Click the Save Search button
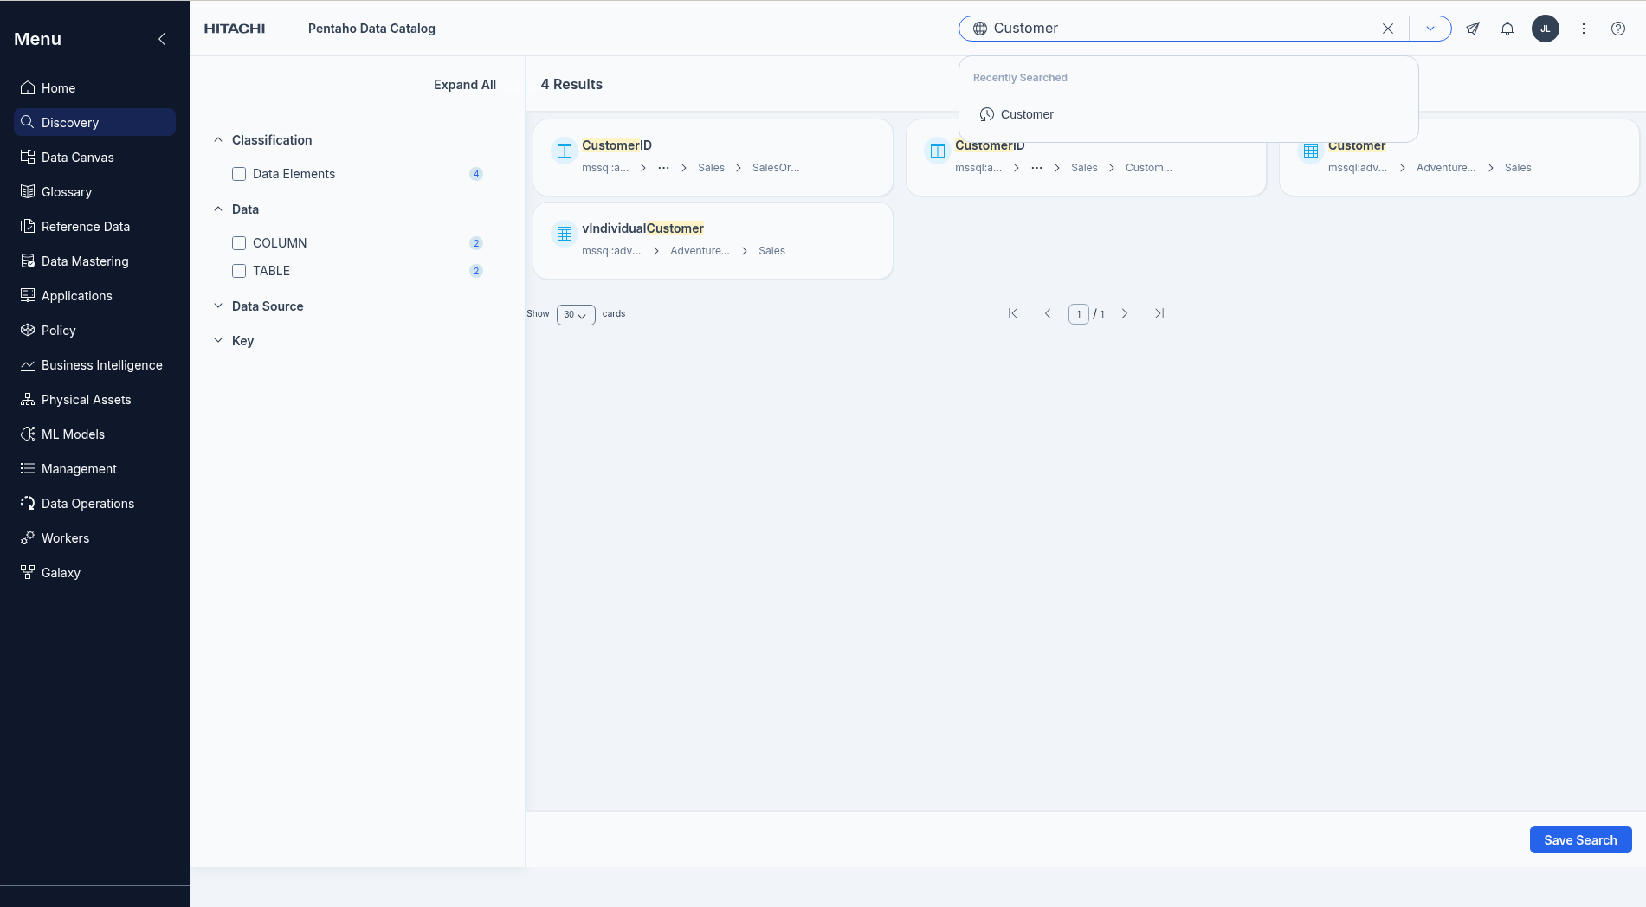 click(x=1580, y=839)
